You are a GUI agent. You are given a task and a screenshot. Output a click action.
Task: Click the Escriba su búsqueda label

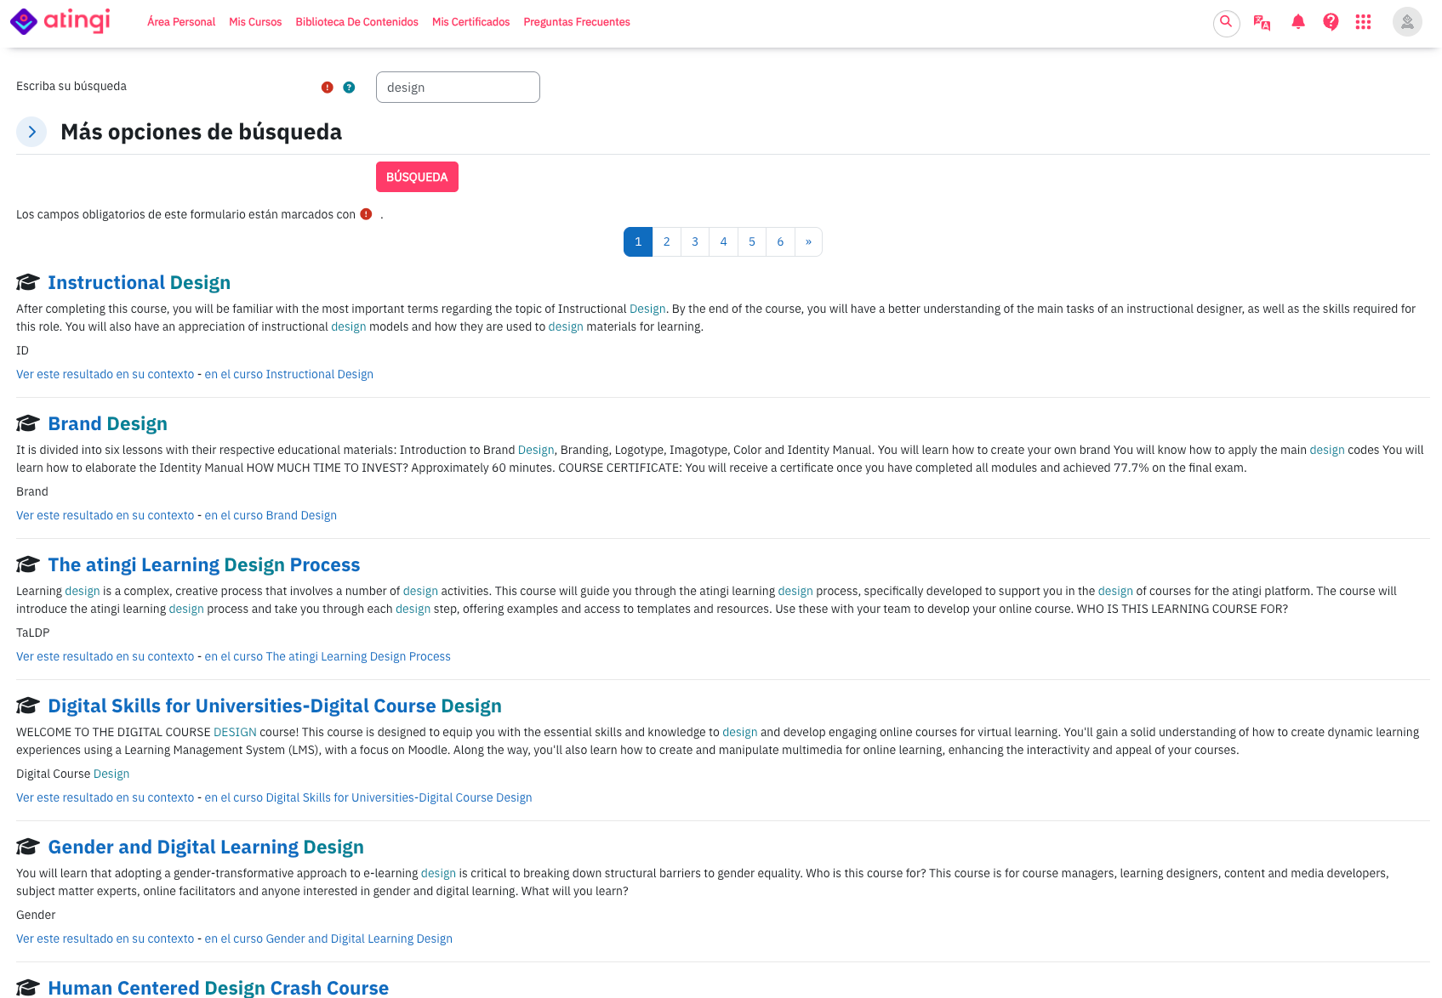[x=71, y=86]
